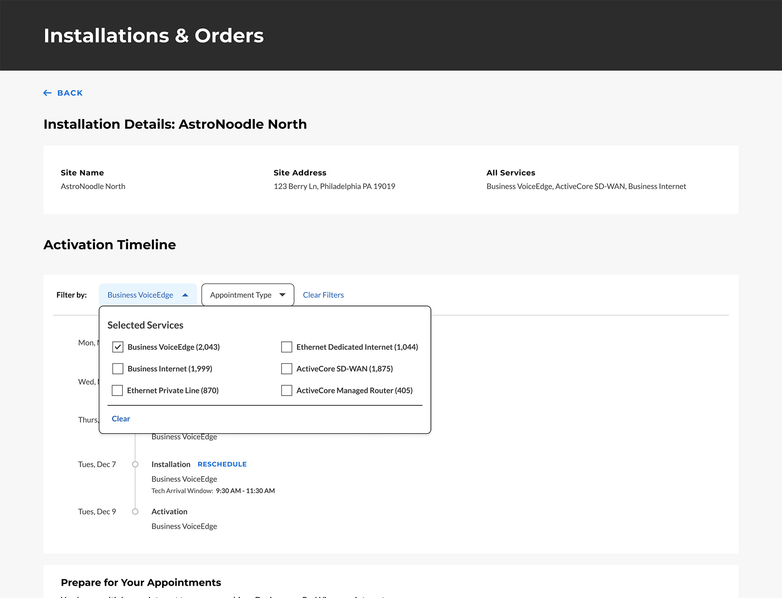Click the Site Address label
The image size is (782, 598).
pyautogui.click(x=300, y=173)
